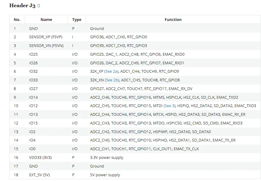Viewport: 261px width, 181px height.
Task: Click the 'IO0' pin name
Action: click(x=32, y=149)
